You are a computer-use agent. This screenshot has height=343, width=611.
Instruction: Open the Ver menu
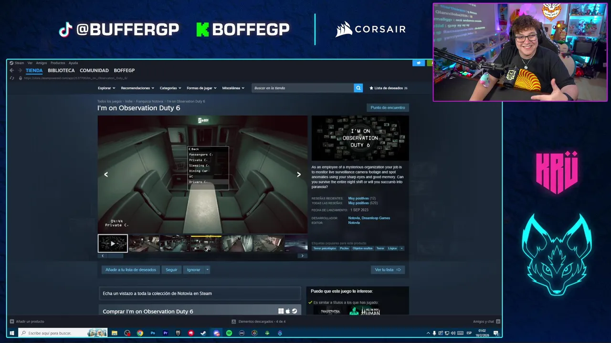pyautogui.click(x=30, y=63)
